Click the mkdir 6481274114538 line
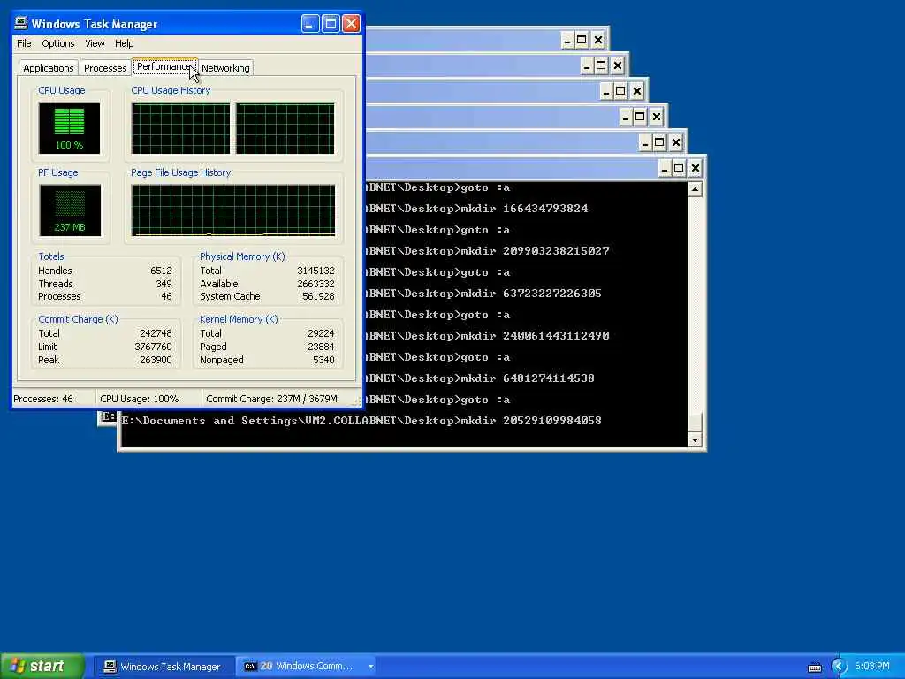The image size is (905, 679). (x=481, y=378)
